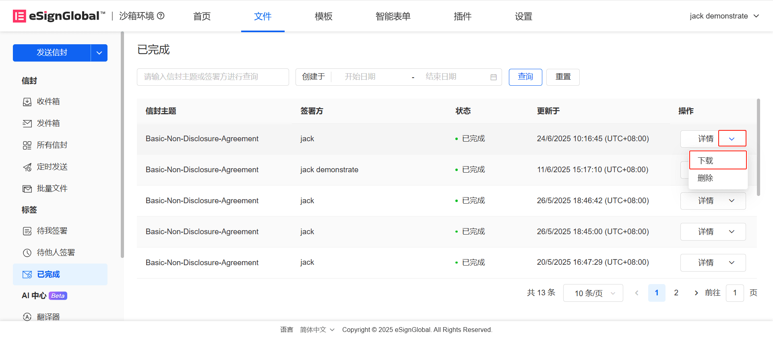Focus the envelope subject search field

(x=213, y=77)
